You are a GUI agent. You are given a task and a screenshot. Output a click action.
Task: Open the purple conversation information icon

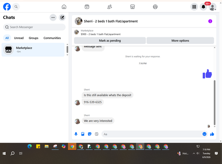pyautogui.click(x=210, y=21)
